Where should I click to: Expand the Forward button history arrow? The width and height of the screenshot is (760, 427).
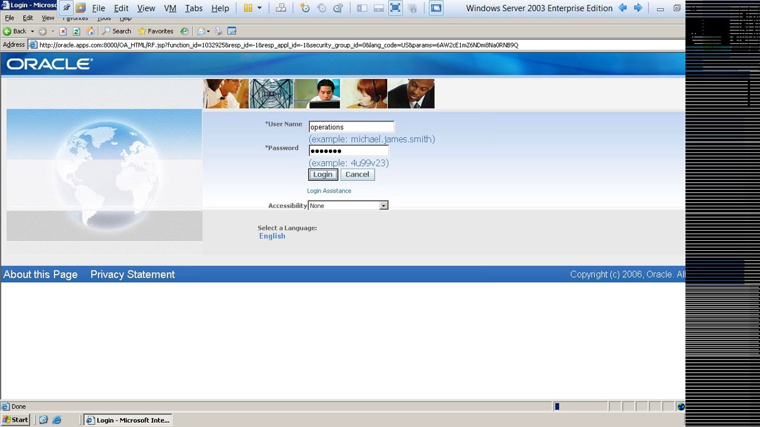click(52, 31)
